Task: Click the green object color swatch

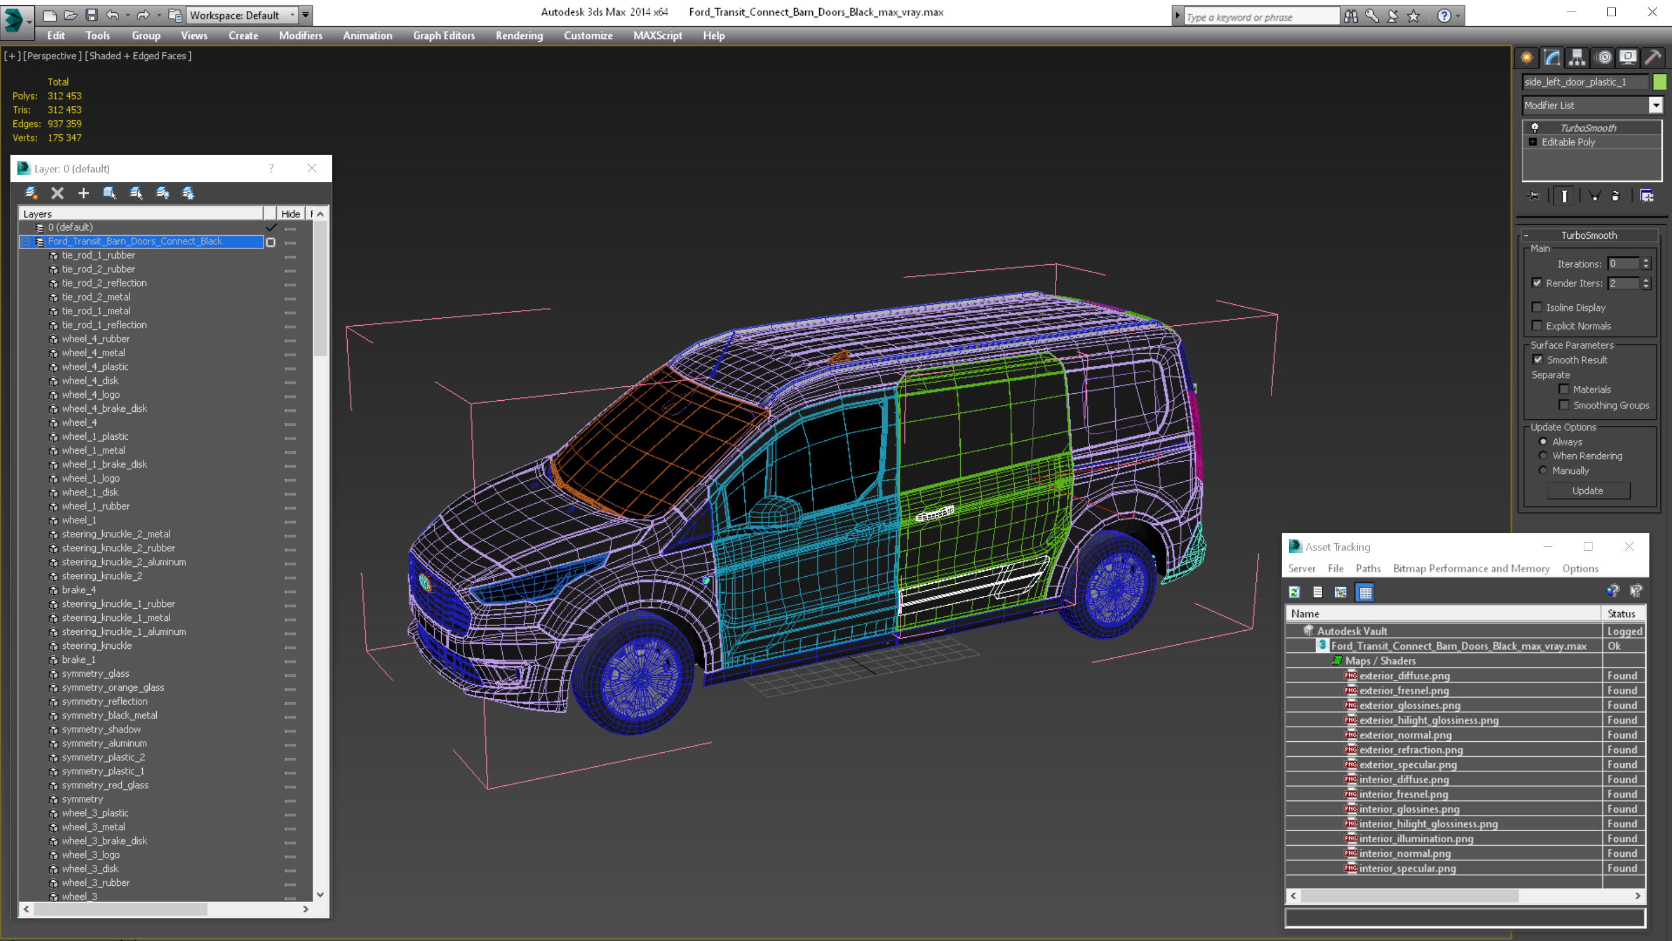Action: (x=1660, y=82)
